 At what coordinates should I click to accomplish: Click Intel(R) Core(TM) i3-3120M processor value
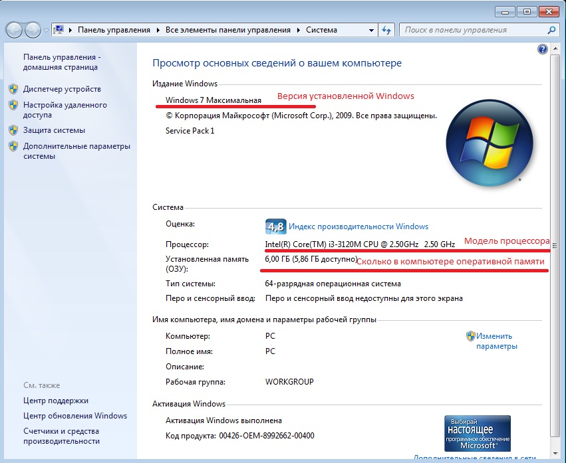pos(360,244)
